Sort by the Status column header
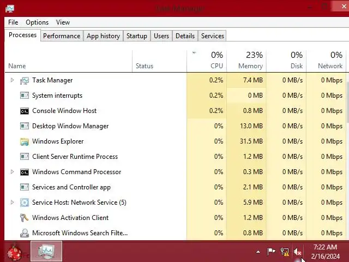The height and width of the screenshot is (262, 349). 159,61
